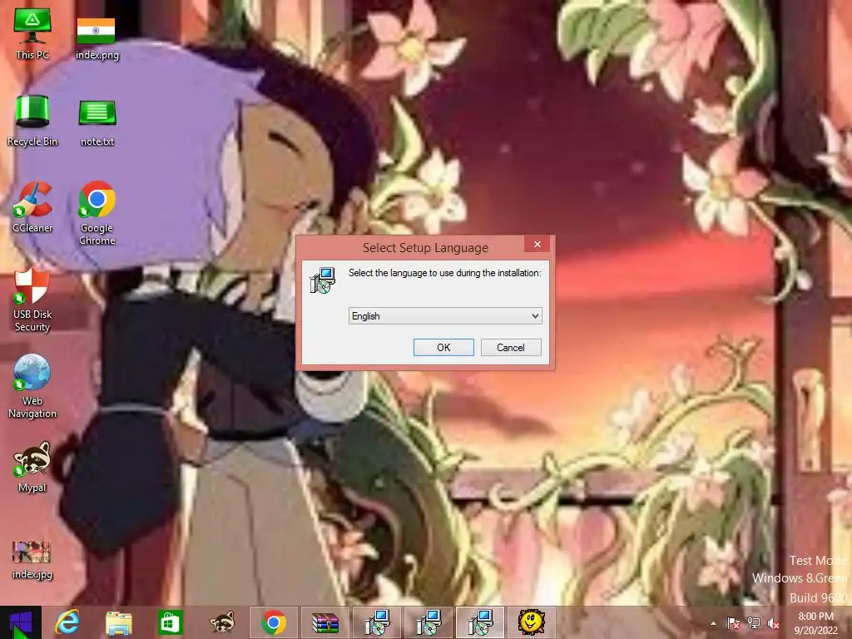Select the This PC desktop icon

(x=32, y=33)
